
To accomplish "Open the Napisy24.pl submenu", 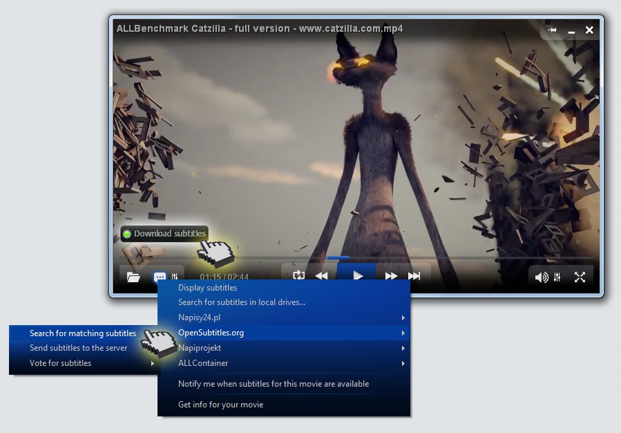I will click(284, 317).
